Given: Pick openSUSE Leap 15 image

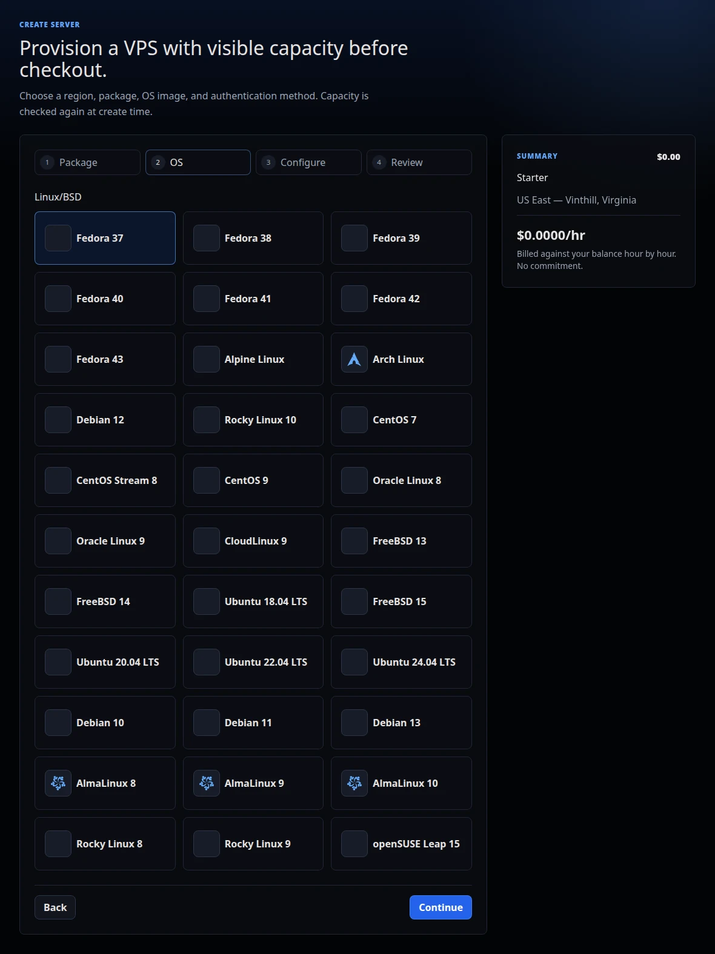Looking at the screenshot, I should (x=401, y=844).
